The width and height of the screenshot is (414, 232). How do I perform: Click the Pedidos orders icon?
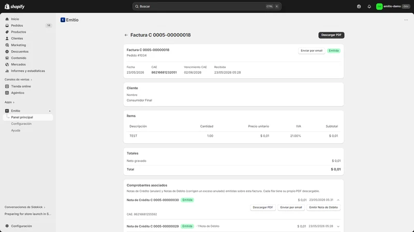coord(7,25)
